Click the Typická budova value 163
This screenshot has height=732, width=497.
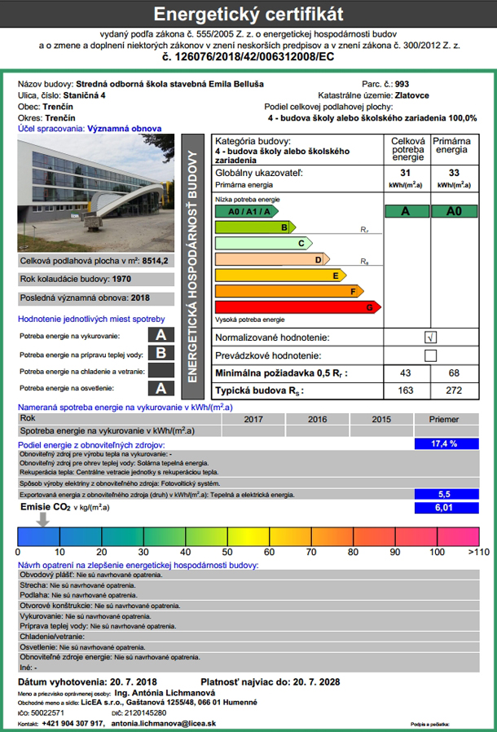coord(406,390)
